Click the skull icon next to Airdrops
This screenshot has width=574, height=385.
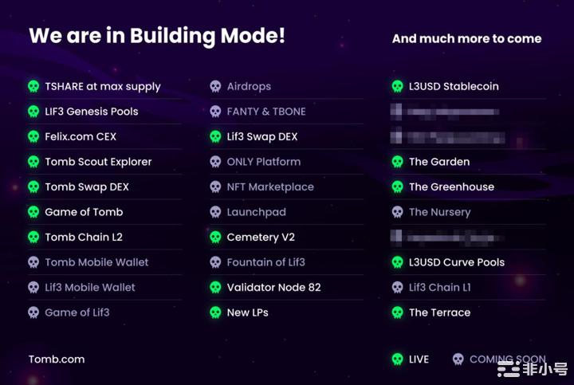tap(215, 87)
